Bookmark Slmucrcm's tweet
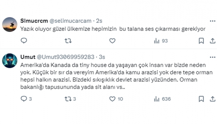Viewport: 217px width, 124px height. [x=201, y=41]
